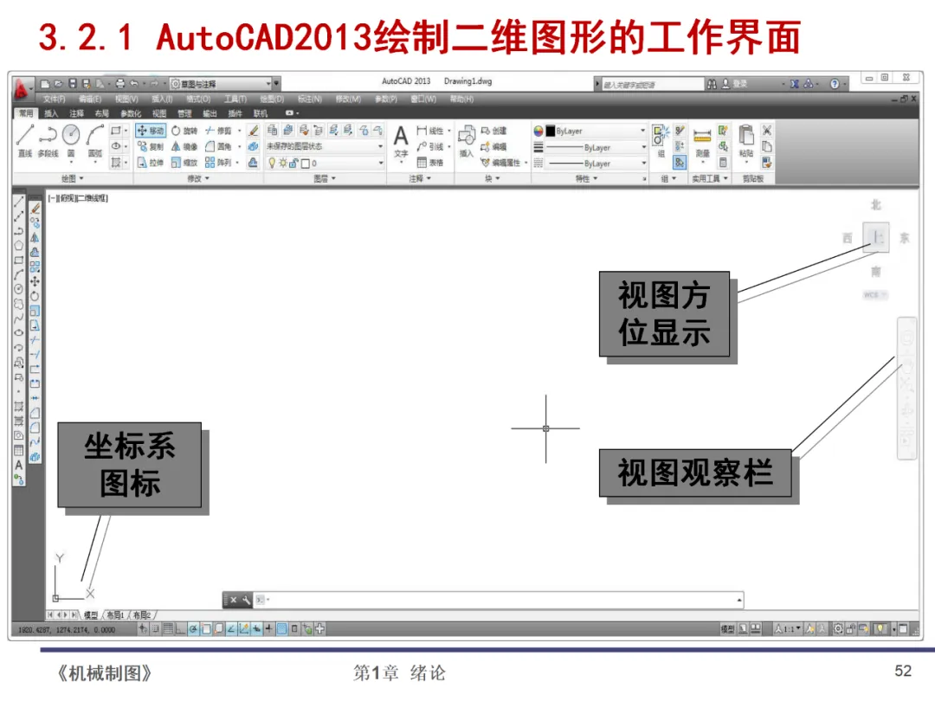The image size is (935, 701).
Task: Open the ByLayer linetype dropdown
Action: click(596, 164)
